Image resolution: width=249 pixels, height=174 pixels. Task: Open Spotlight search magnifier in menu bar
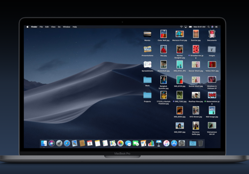coord(209,27)
